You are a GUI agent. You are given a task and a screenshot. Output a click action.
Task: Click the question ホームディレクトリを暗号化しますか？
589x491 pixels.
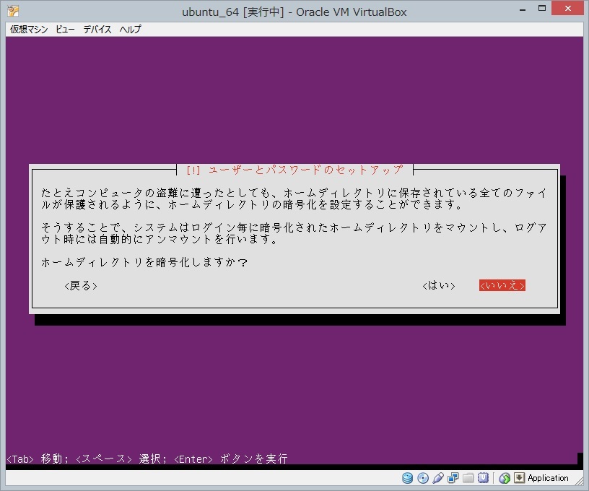(x=144, y=262)
